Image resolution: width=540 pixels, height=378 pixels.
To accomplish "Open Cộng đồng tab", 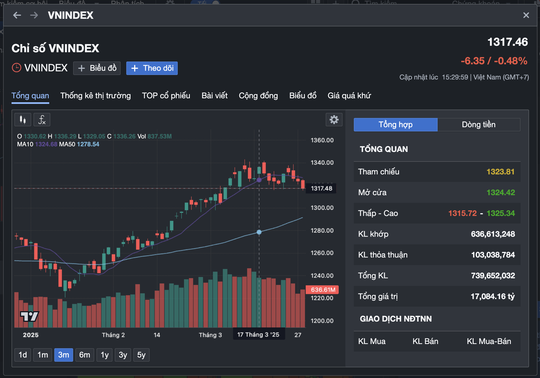I will coord(258,96).
